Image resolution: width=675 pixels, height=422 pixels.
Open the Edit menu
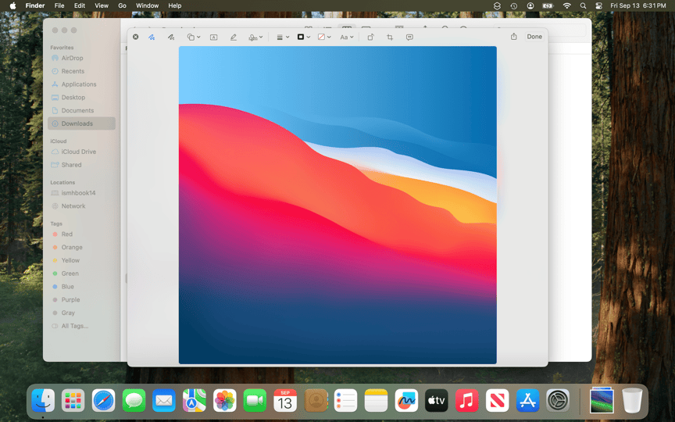coord(79,5)
